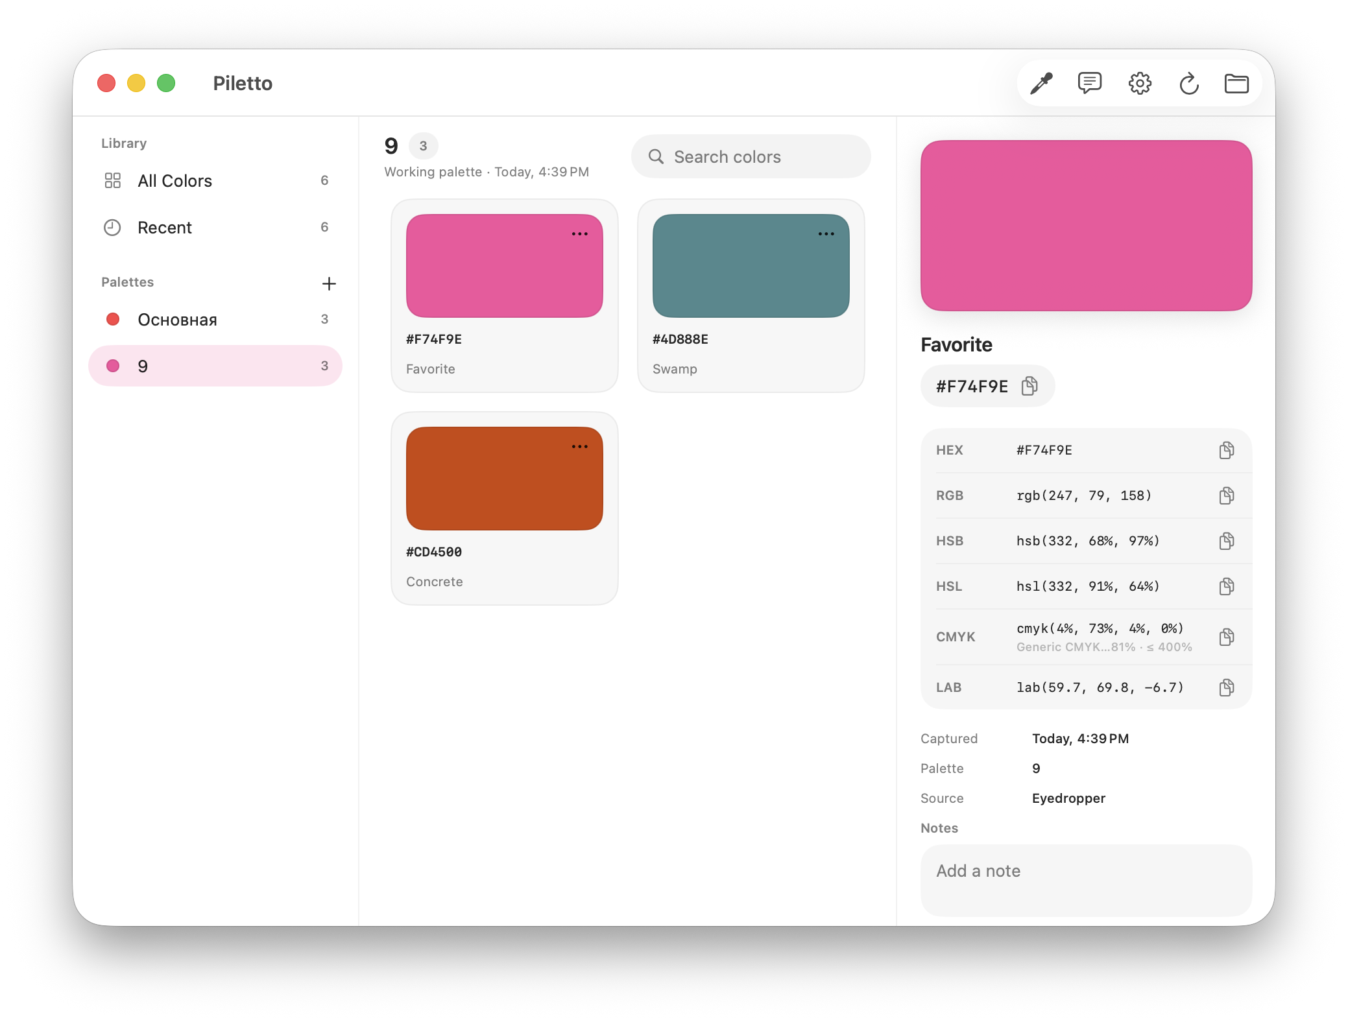Screen dimensions: 1348x1022
Task: Click the palette title 9 heading
Action: click(391, 146)
